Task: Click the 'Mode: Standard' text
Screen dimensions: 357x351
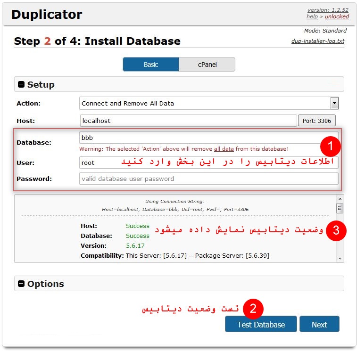Action: (325, 31)
